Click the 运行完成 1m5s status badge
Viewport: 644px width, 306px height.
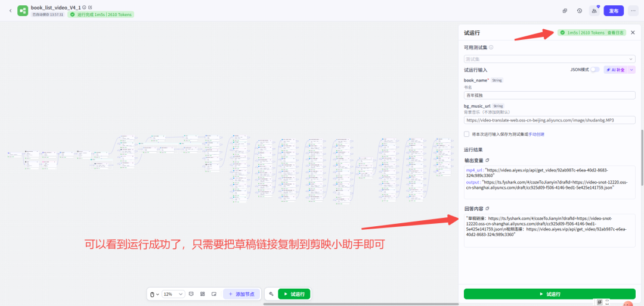[x=101, y=14]
